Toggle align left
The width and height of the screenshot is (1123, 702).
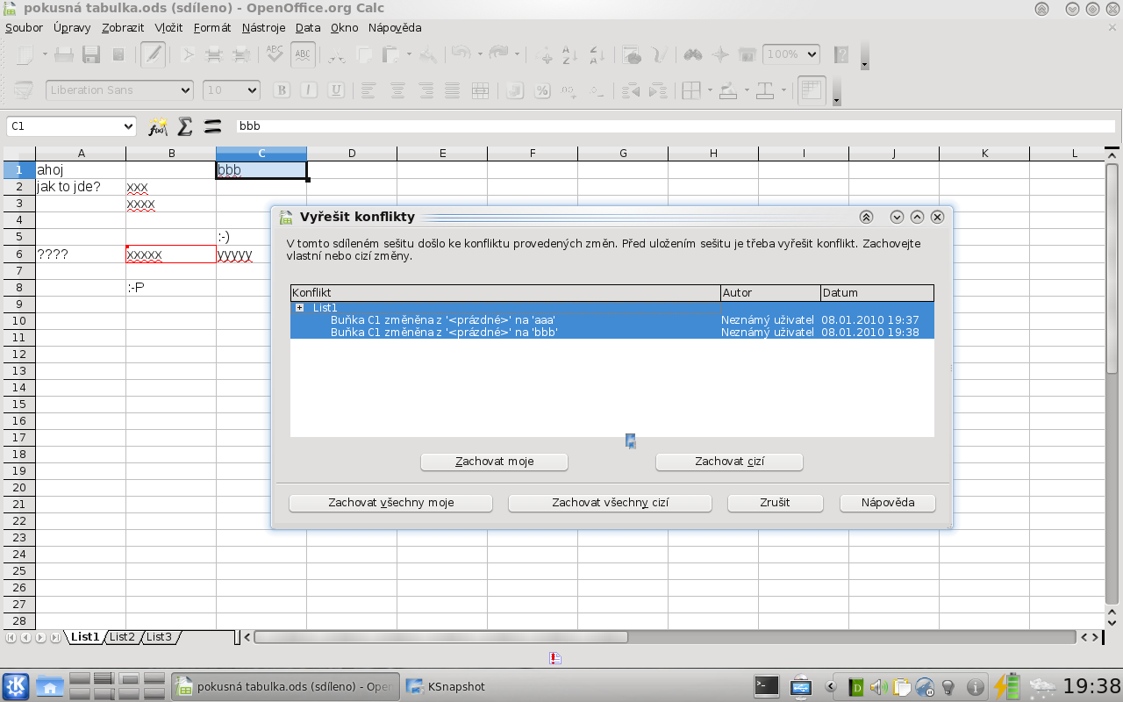click(369, 90)
